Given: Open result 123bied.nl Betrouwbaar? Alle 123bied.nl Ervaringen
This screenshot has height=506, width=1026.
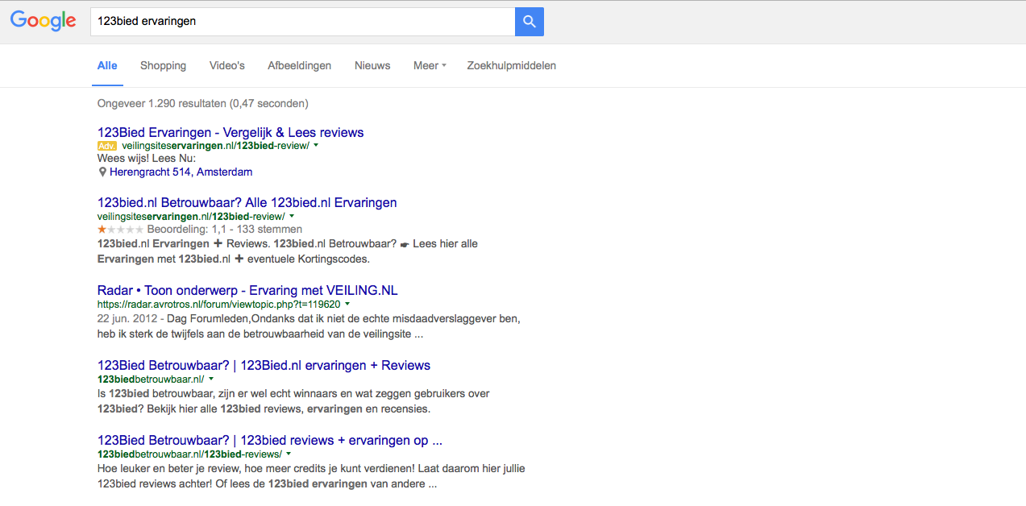Looking at the screenshot, I should pyautogui.click(x=247, y=202).
